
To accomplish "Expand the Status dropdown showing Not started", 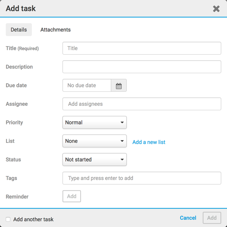I will [x=94, y=160].
